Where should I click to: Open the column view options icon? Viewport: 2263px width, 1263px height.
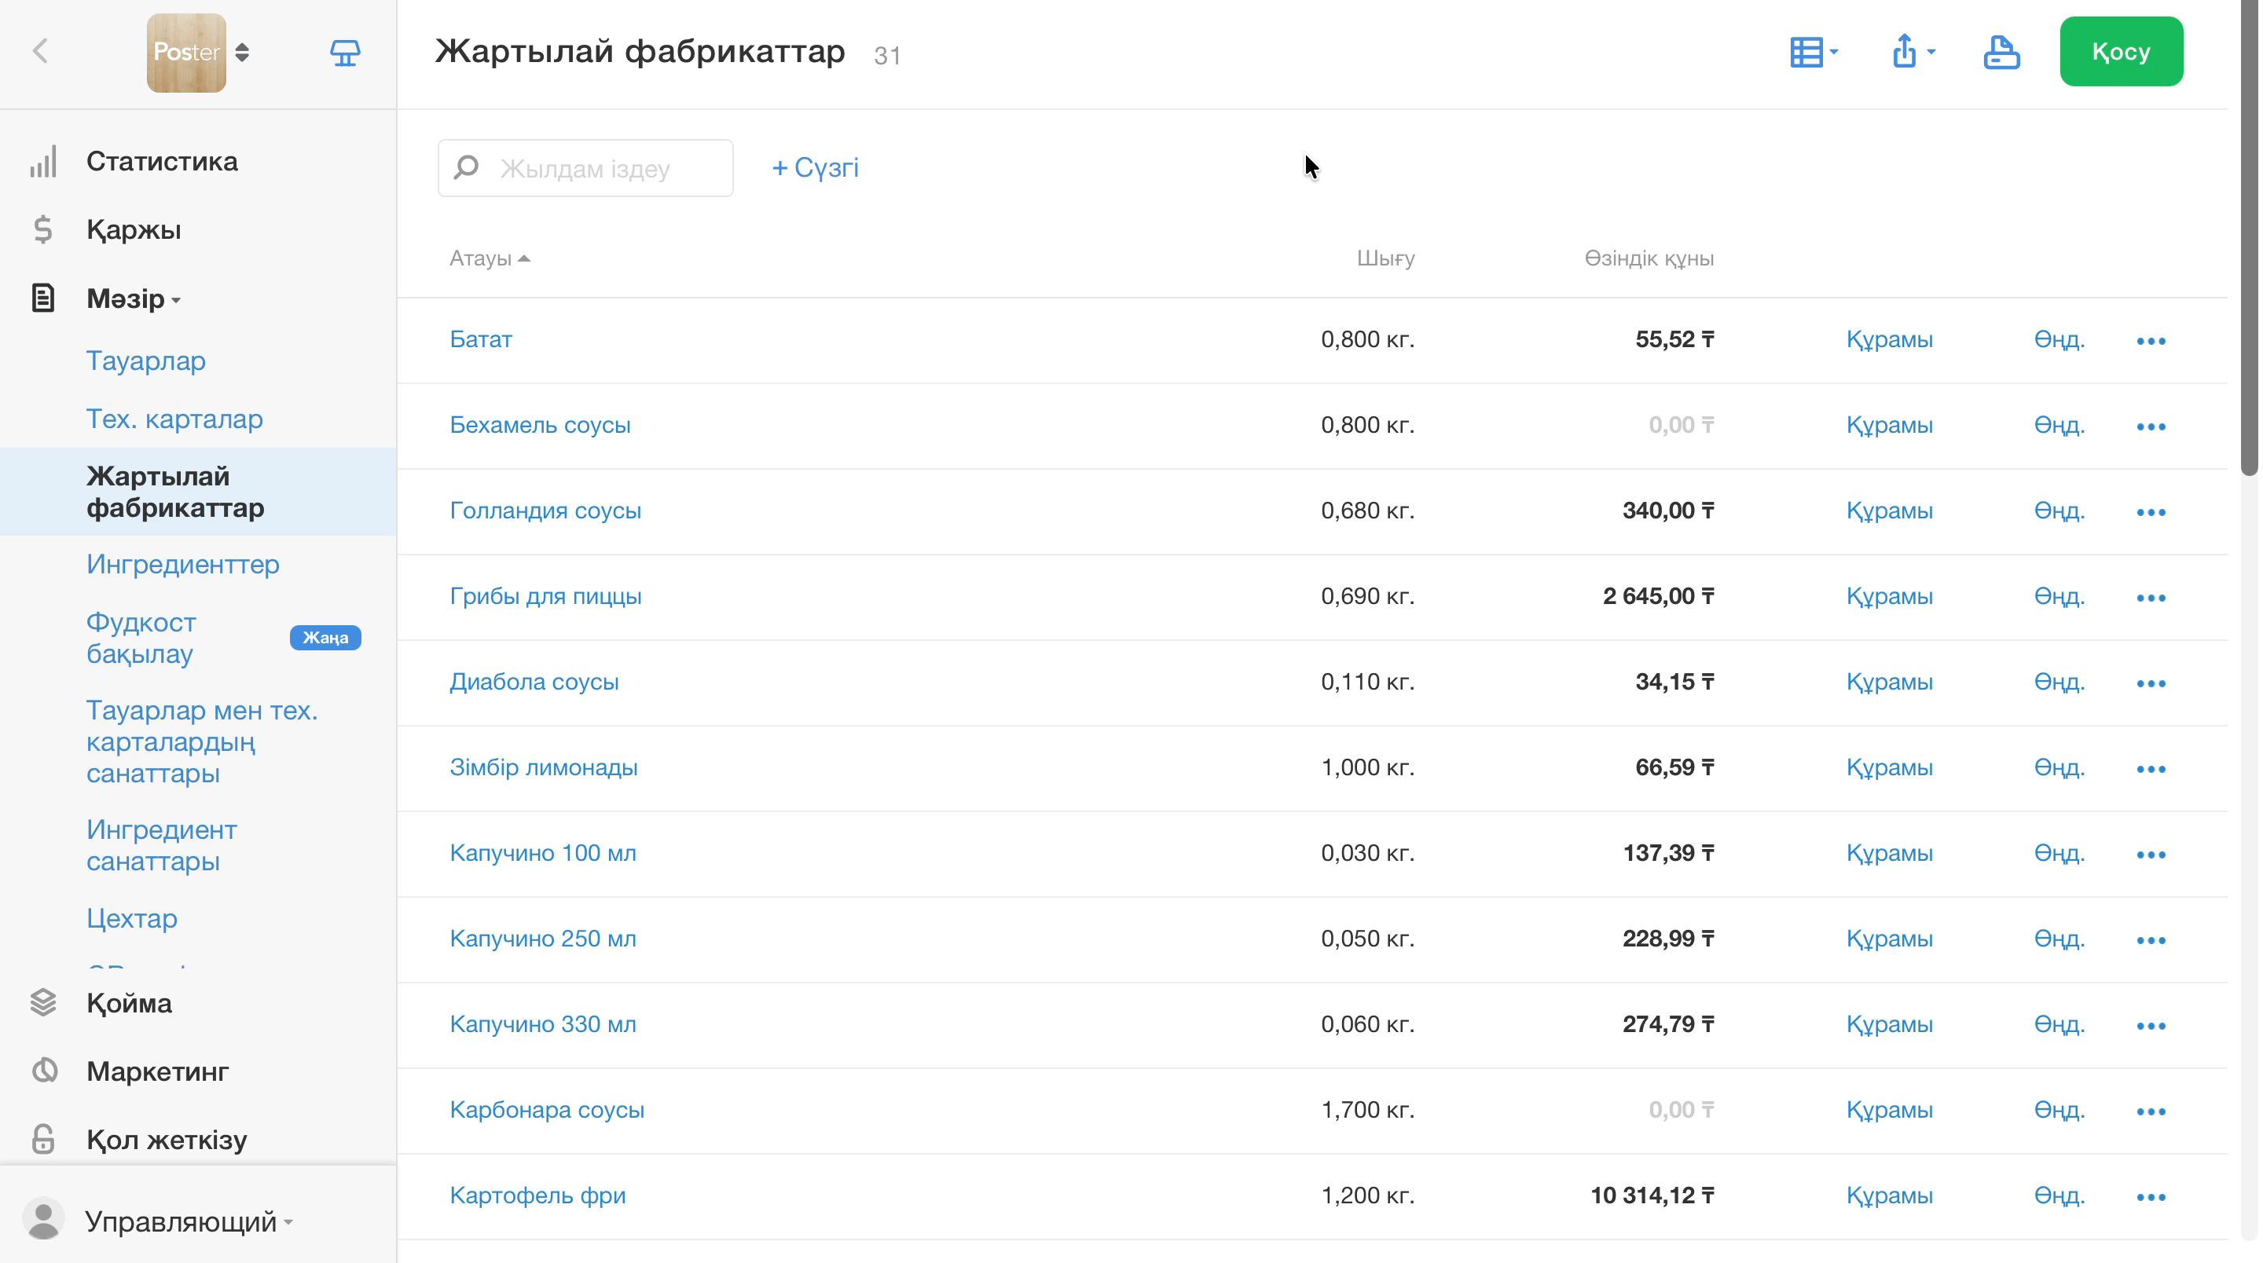pos(1814,52)
